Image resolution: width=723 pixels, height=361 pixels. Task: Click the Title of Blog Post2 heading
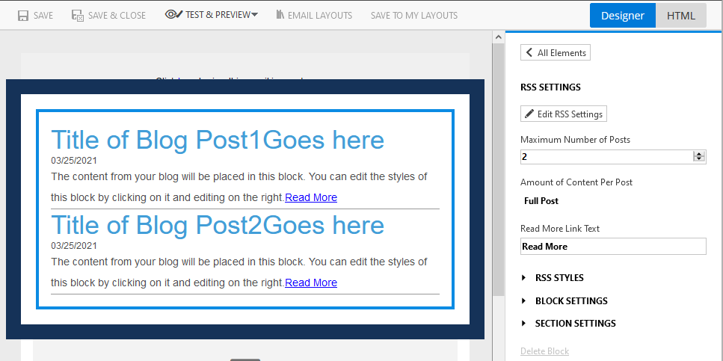coord(217,225)
